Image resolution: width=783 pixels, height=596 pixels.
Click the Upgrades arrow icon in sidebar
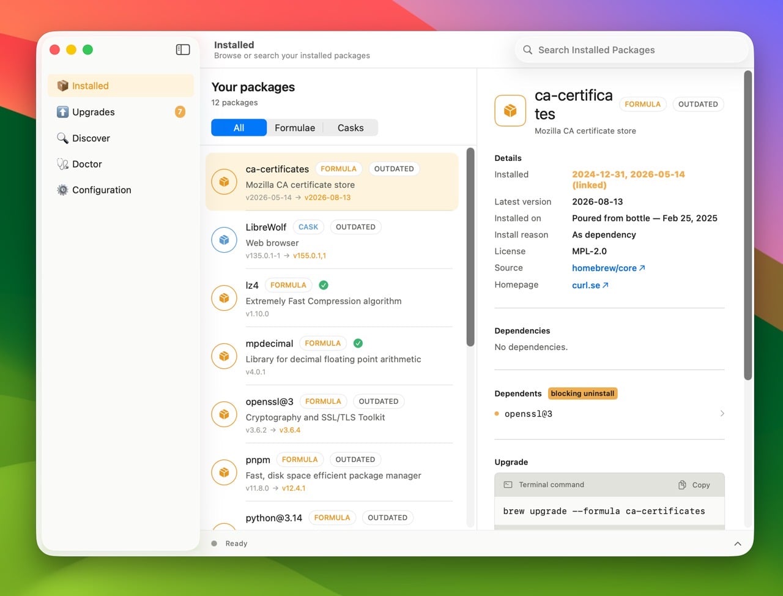click(62, 112)
